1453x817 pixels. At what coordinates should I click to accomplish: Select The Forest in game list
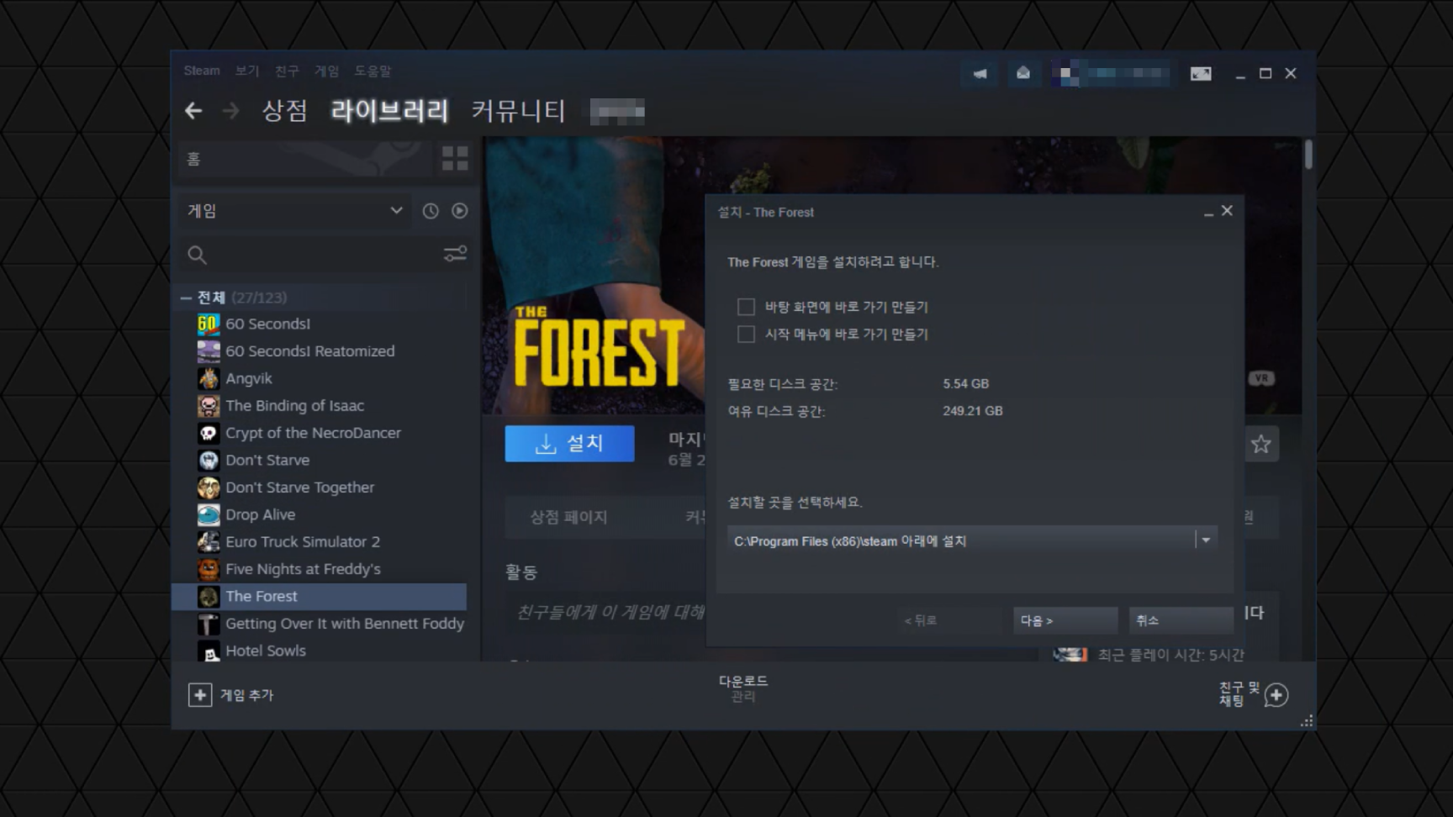[320, 596]
